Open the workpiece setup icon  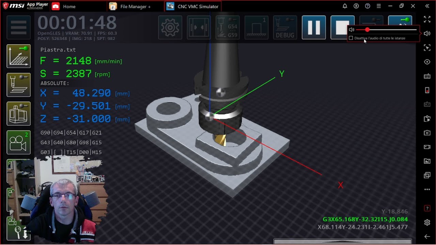[x=256, y=28]
